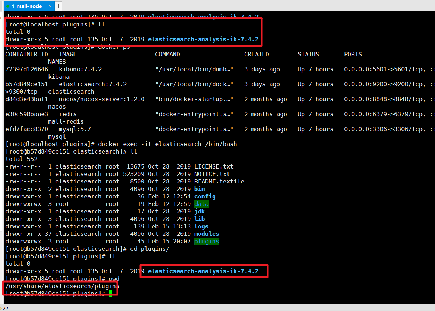Select container ID e30c598baae3

coord(27,114)
